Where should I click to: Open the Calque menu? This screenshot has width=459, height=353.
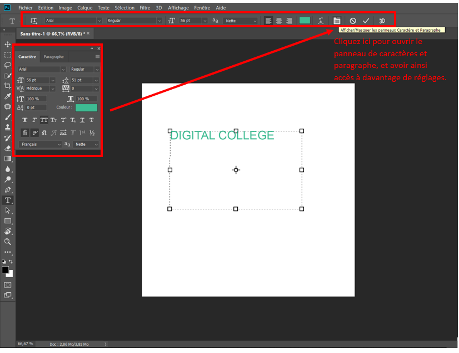(x=85, y=8)
